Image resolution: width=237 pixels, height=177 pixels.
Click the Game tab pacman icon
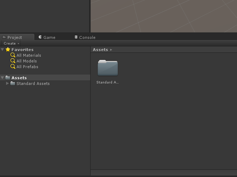click(40, 37)
